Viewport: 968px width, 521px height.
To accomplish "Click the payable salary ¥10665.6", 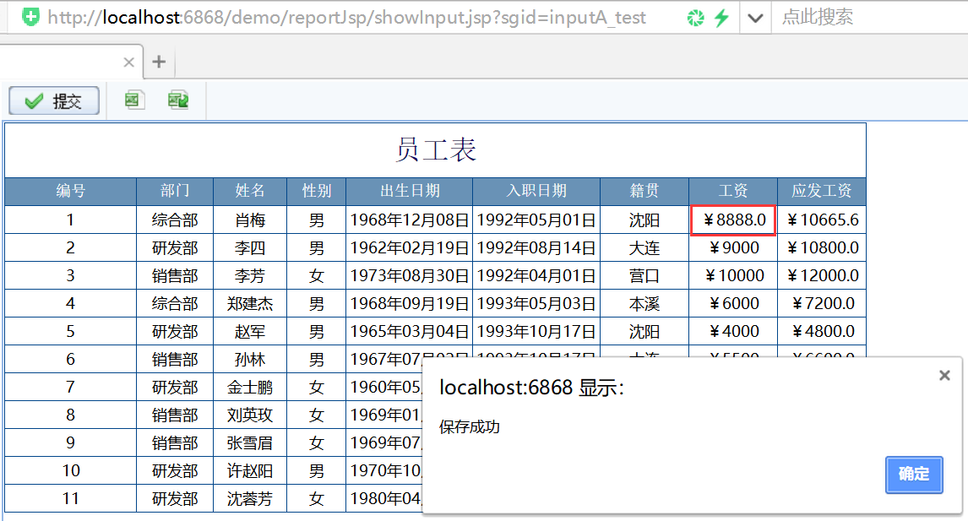I will (822, 220).
